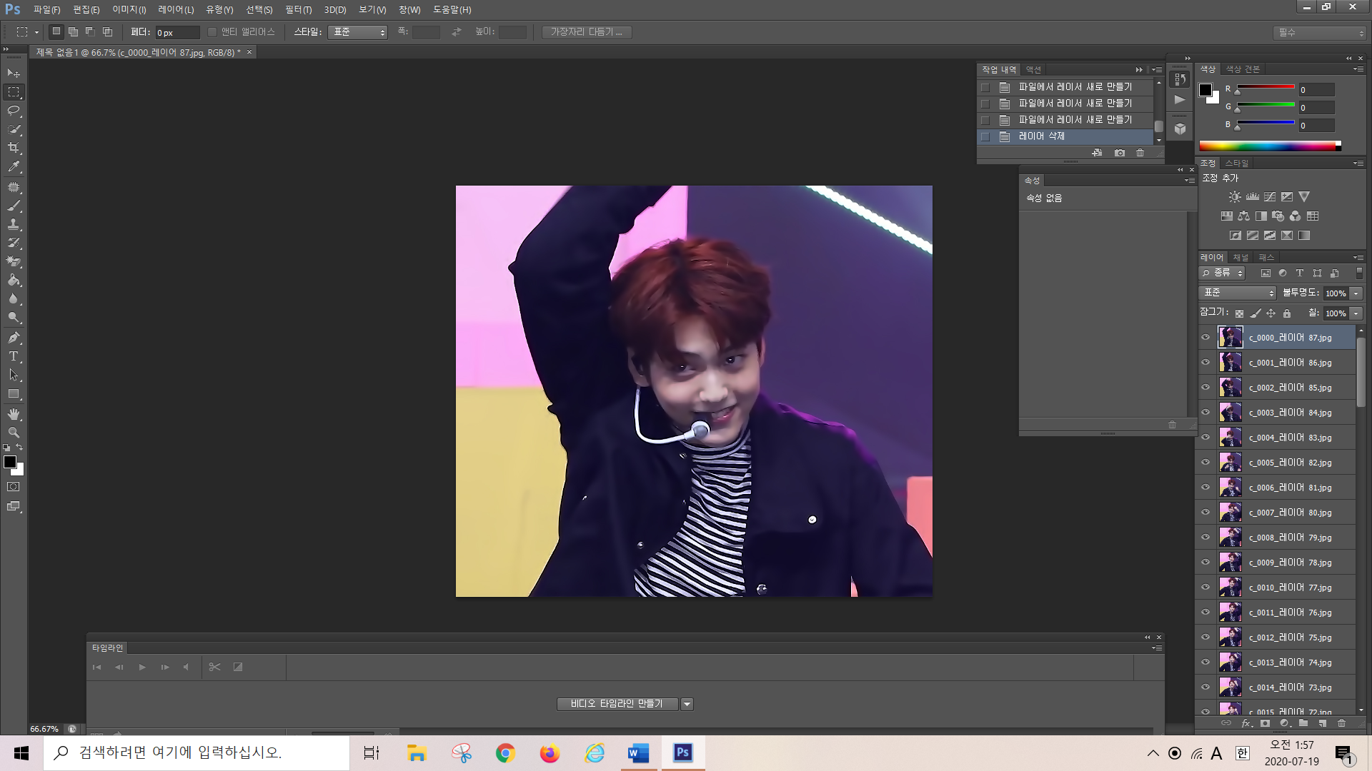1372x771 pixels.
Task: Expand the 불투명도 opacity dropdown arrow
Action: 1356,293
